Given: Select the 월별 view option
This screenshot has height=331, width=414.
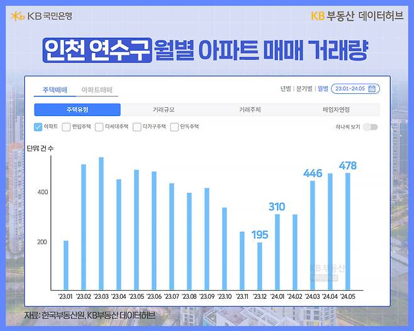Looking at the screenshot, I should [x=323, y=89].
